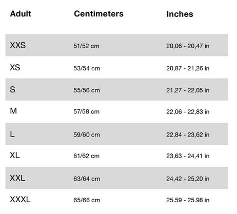This screenshot has width=237, height=214.
Task: Click the 51/52 cm measurement
Action: (x=86, y=46)
